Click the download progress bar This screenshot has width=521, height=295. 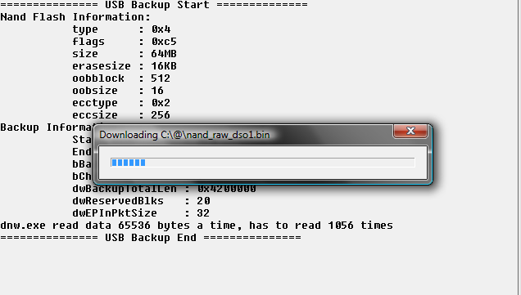262,163
